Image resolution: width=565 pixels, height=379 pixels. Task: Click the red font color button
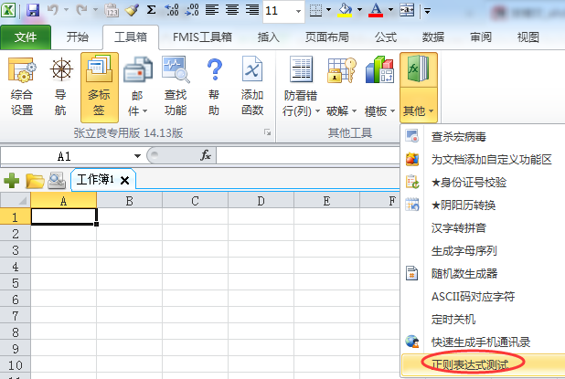[377, 11]
